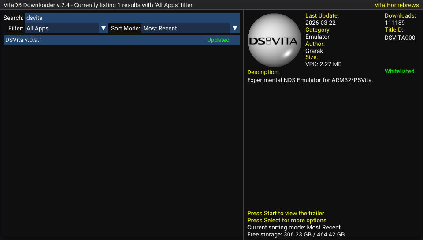Click the VPK: 2.27 MB size value
Screen dimensions: 423x240
pos(323,64)
